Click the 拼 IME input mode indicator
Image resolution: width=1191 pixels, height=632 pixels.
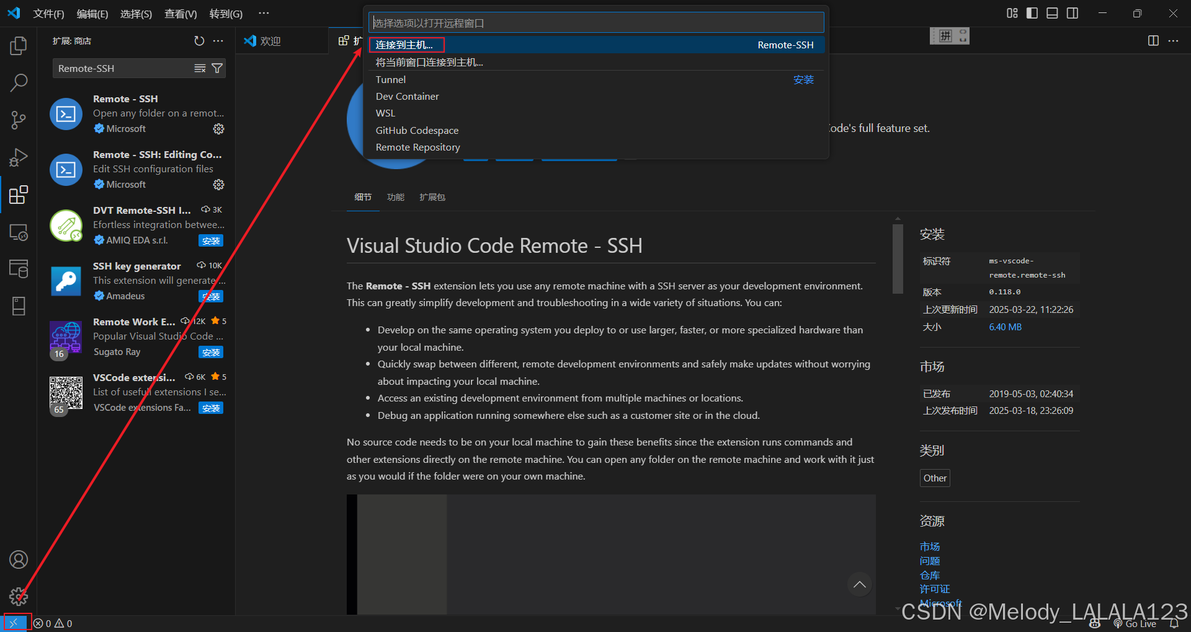coord(945,36)
